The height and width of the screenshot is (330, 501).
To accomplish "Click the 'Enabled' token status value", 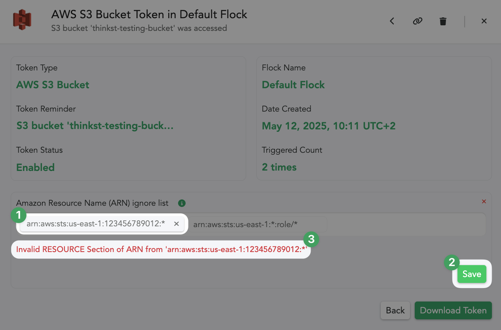I will (x=35, y=167).
